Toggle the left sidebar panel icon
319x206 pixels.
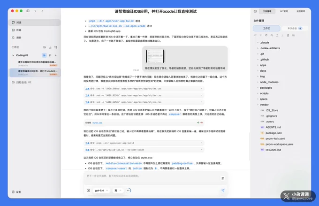28,11
